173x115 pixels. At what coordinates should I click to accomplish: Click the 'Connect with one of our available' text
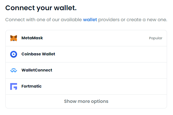(x=43, y=20)
